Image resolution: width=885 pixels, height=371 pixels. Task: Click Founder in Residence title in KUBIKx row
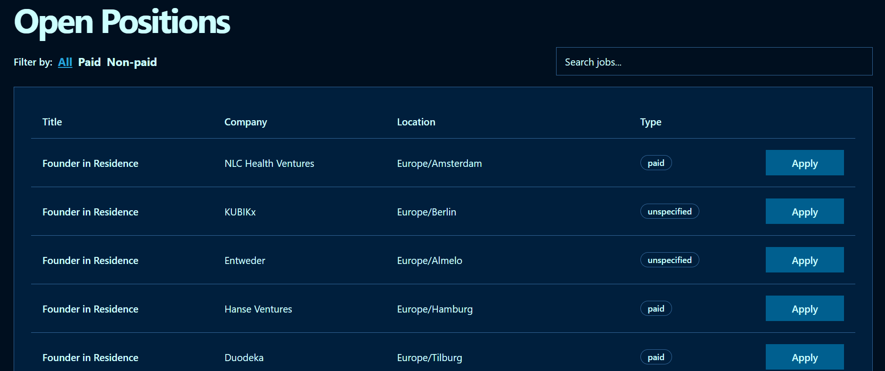point(90,212)
